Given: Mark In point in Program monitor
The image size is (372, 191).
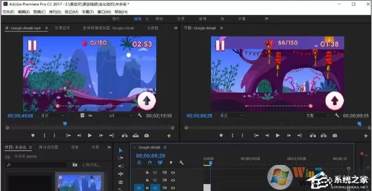Looking at the screenshot, I should [232, 135].
